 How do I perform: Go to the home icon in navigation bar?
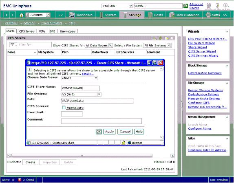[x=22, y=15]
